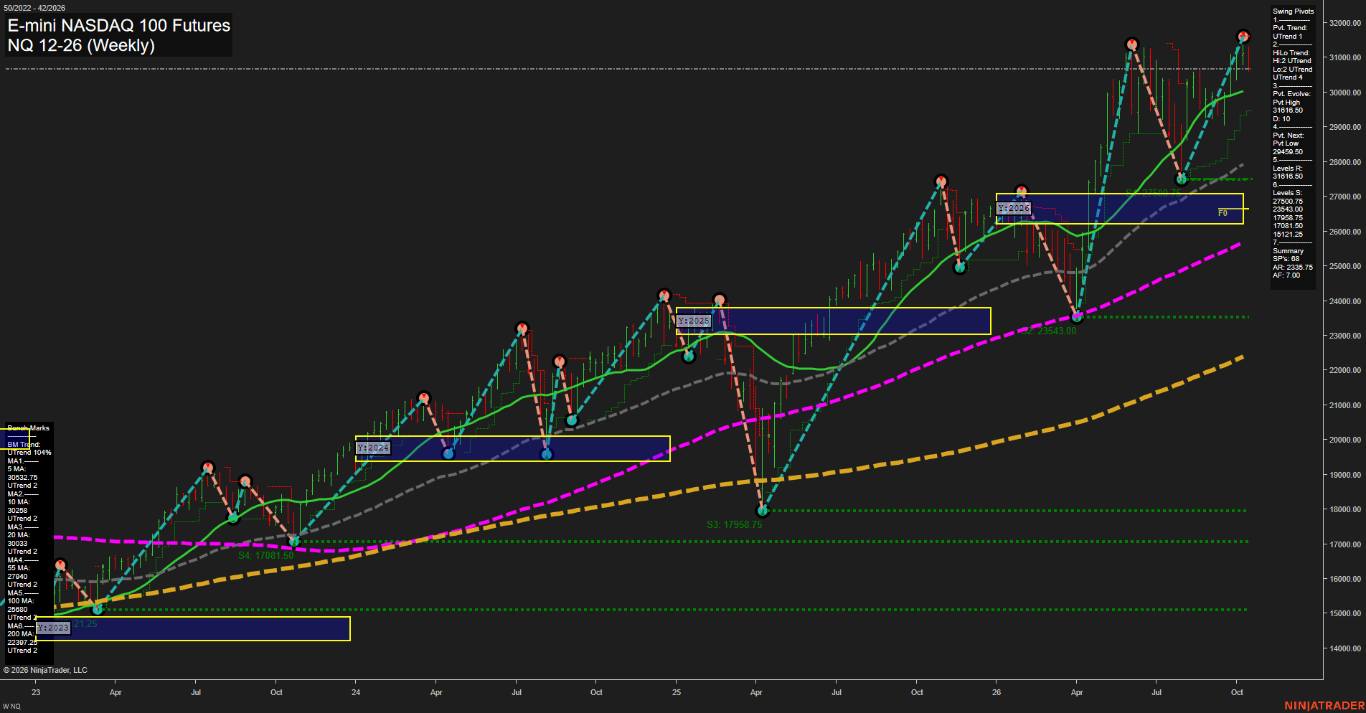Click the 24 year label on time axis

pyautogui.click(x=356, y=692)
